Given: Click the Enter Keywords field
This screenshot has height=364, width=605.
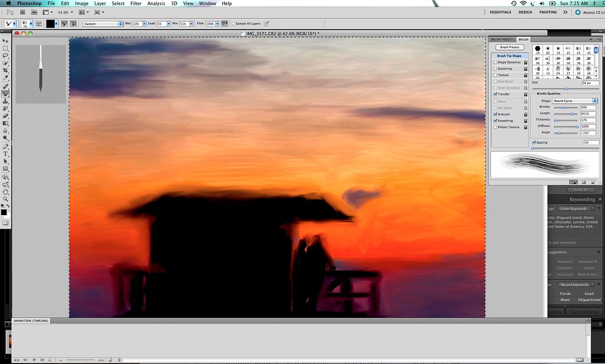Looking at the screenshot, I should (574, 208).
